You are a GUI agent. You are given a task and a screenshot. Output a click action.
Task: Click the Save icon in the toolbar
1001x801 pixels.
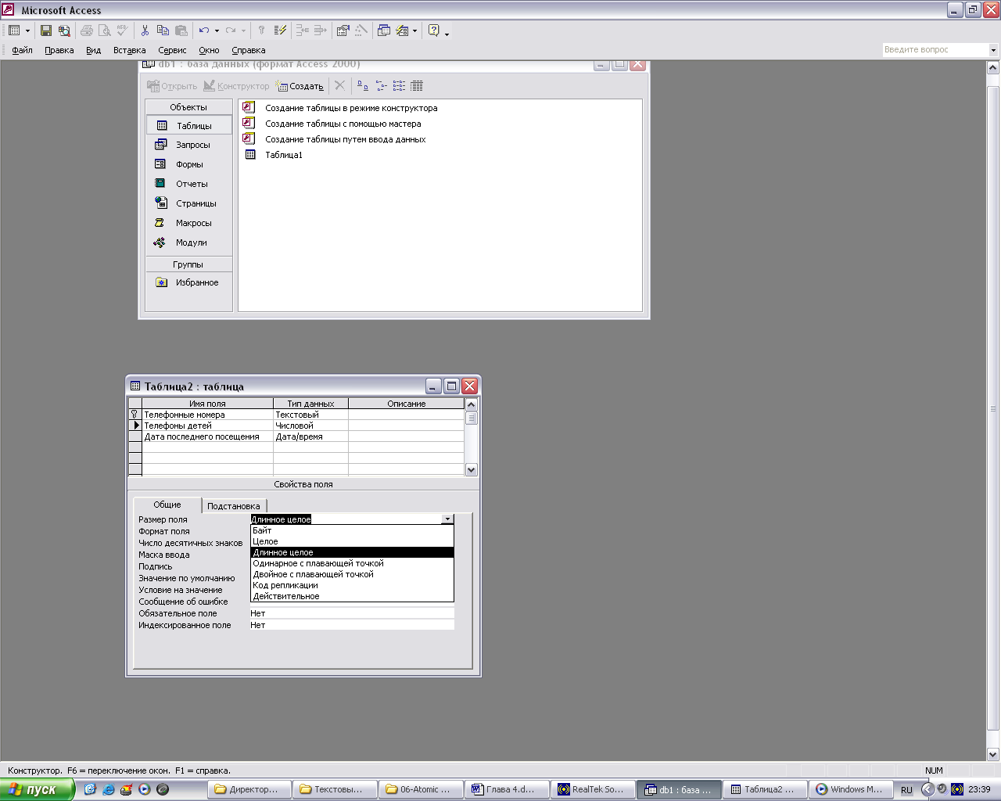coord(46,31)
